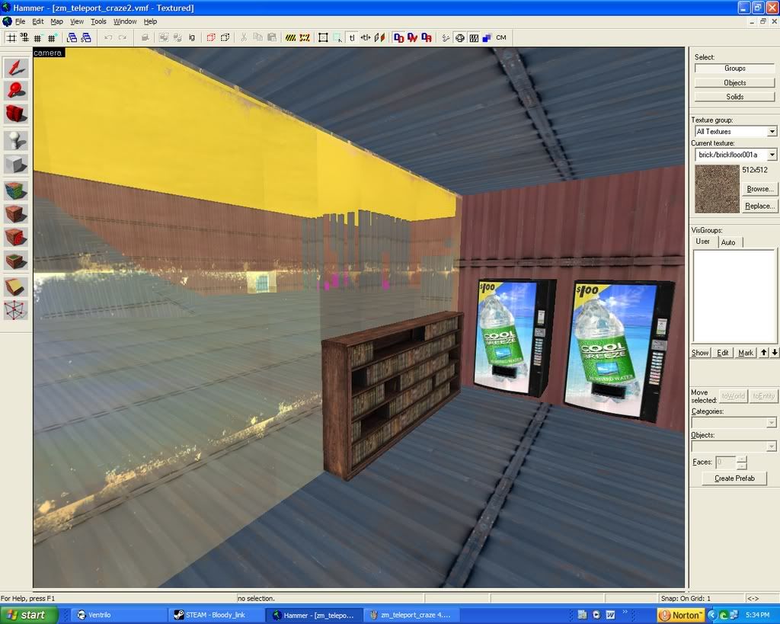Select the Block tool
Image resolution: width=780 pixels, height=624 pixels.
point(15,164)
